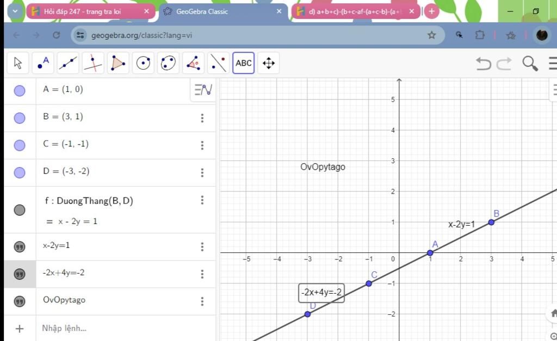Toggle visibility of line f
Viewport: 557px width, 341px height.
pyautogui.click(x=20, y=210)
